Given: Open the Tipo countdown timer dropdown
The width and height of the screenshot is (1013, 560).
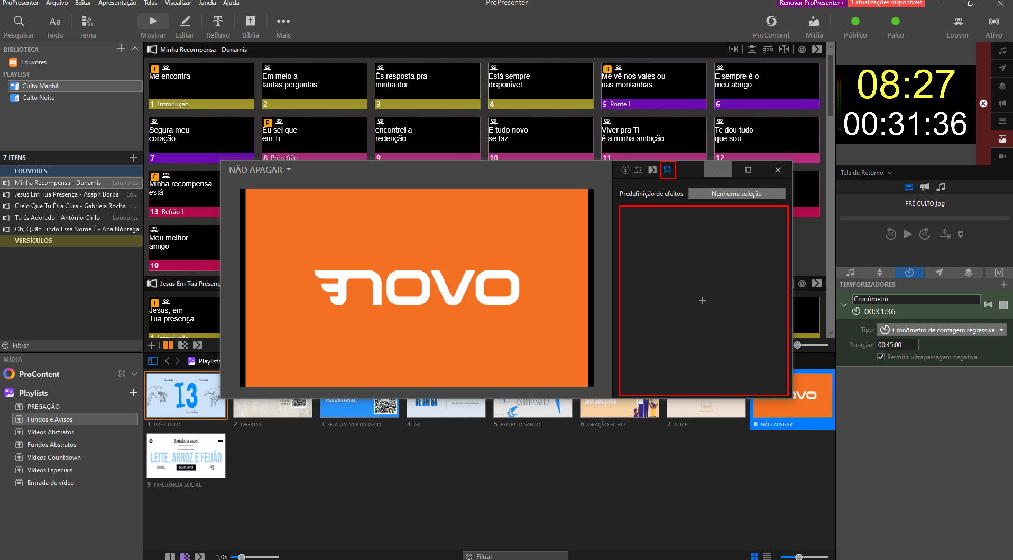Looking at the screenshot, I should point(942,330).
